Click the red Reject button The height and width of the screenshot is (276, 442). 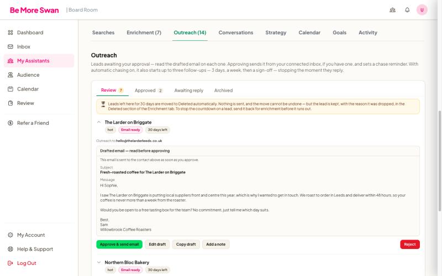point(410,245)
